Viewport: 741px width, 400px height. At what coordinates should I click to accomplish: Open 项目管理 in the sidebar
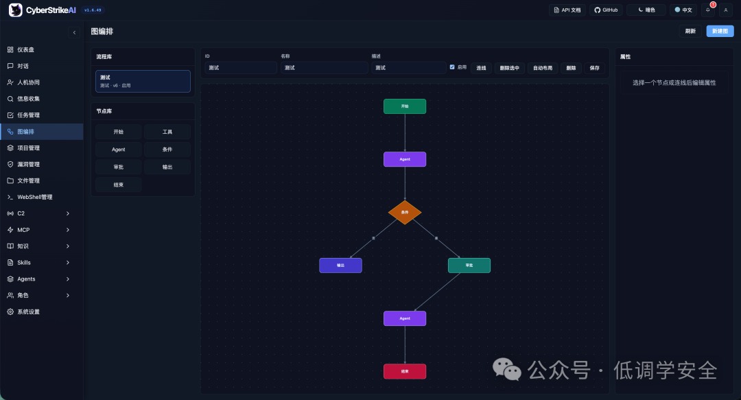coord(42,148)
